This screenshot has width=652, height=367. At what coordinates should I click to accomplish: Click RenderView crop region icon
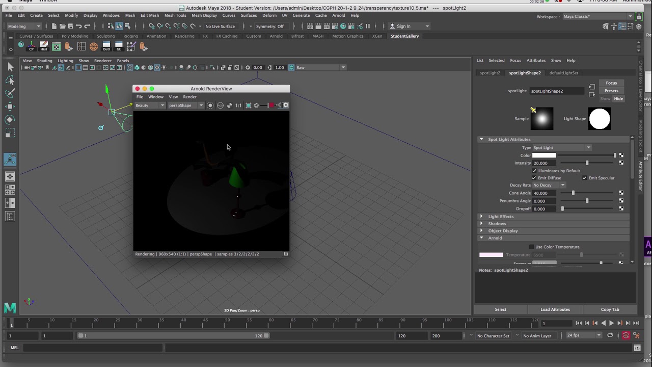[248, 106]
